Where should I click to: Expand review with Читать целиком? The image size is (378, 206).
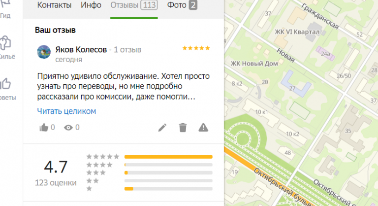pos(66,111)
